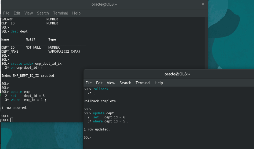Click the cursor block at back terminal prompt
The width and height of the screenshot is (254, 149).
click(x=12, y=120)
